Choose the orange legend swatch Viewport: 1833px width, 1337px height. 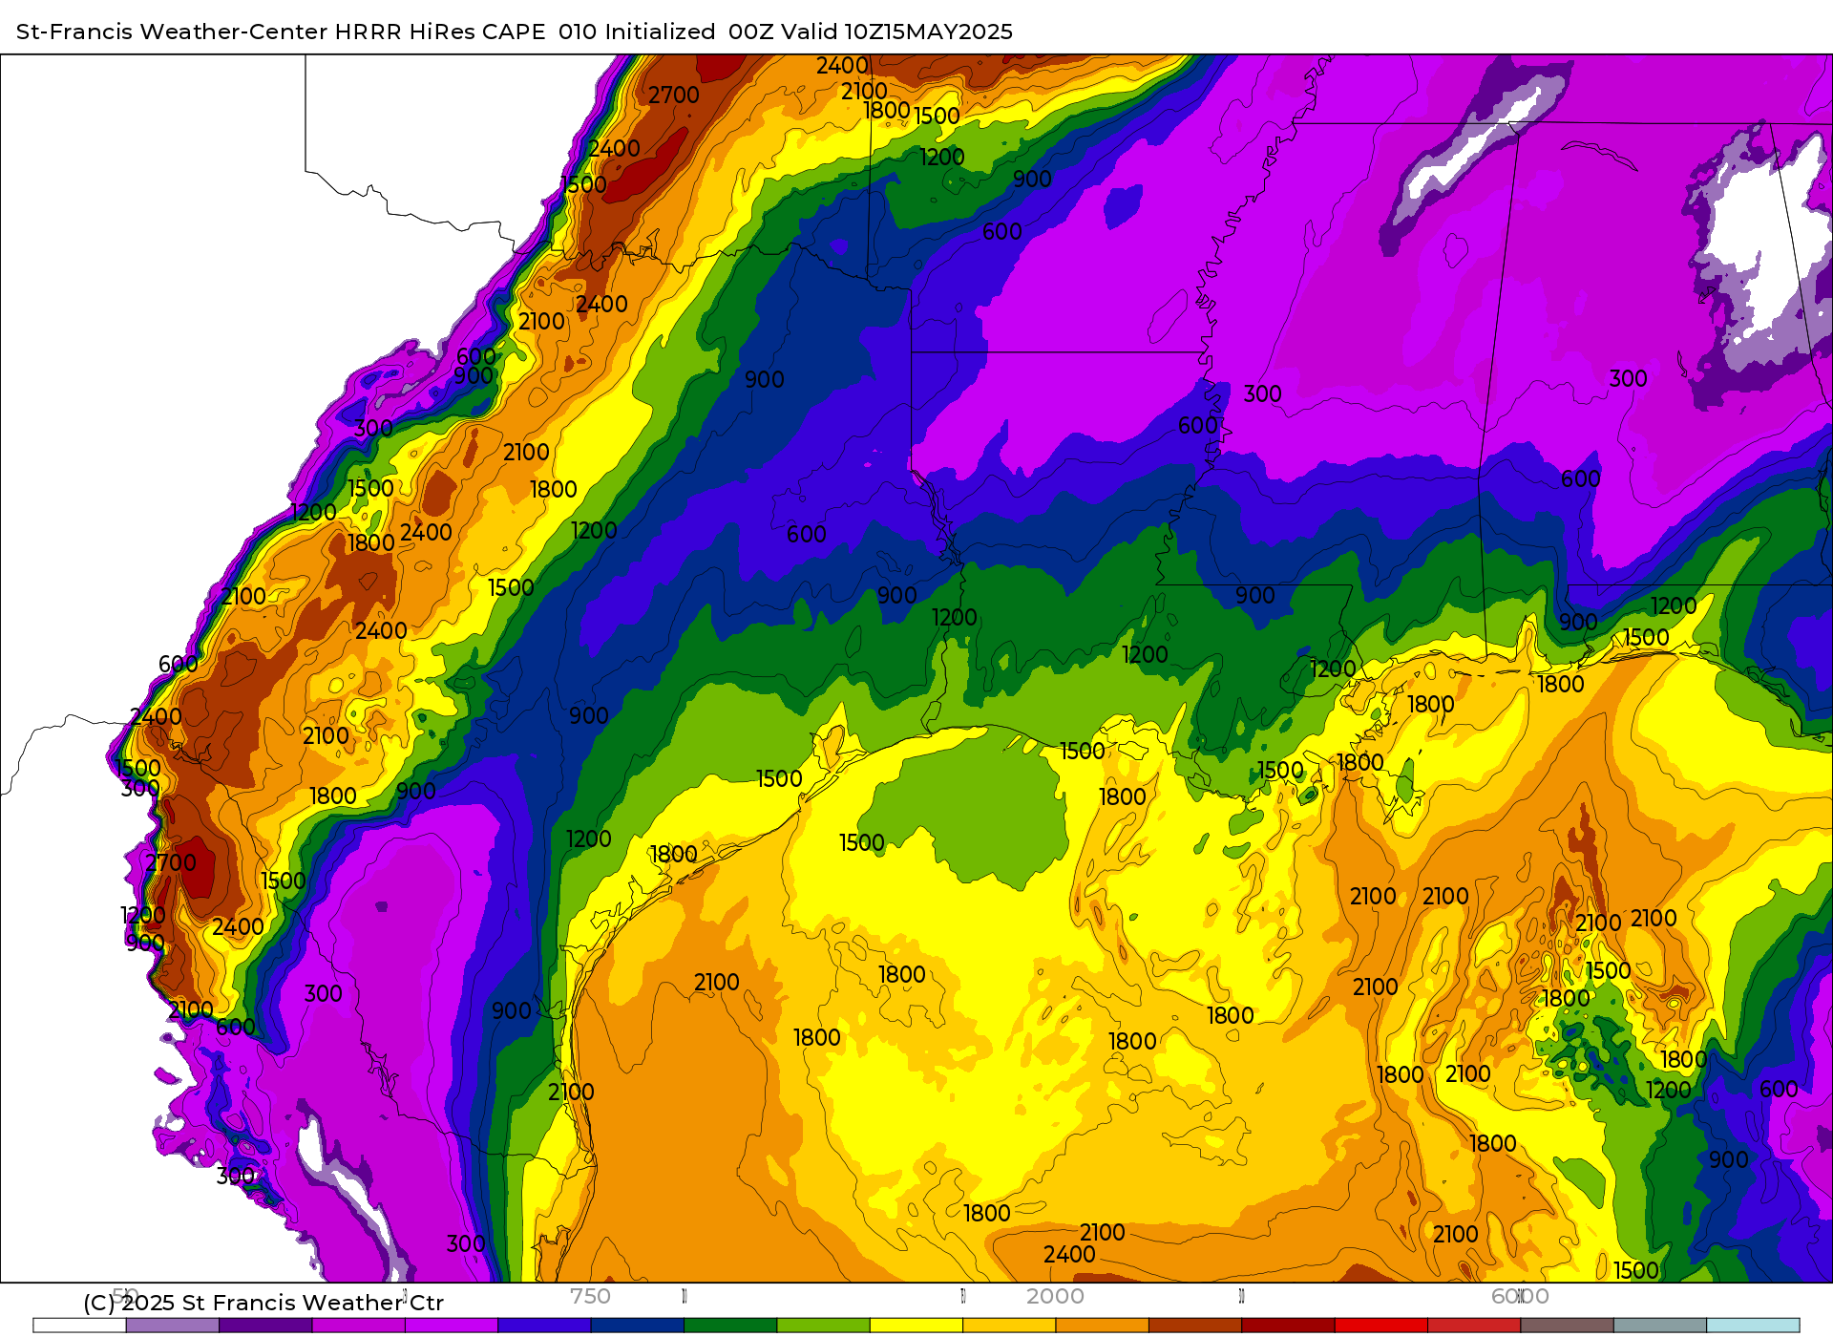pos(1103,1326)
